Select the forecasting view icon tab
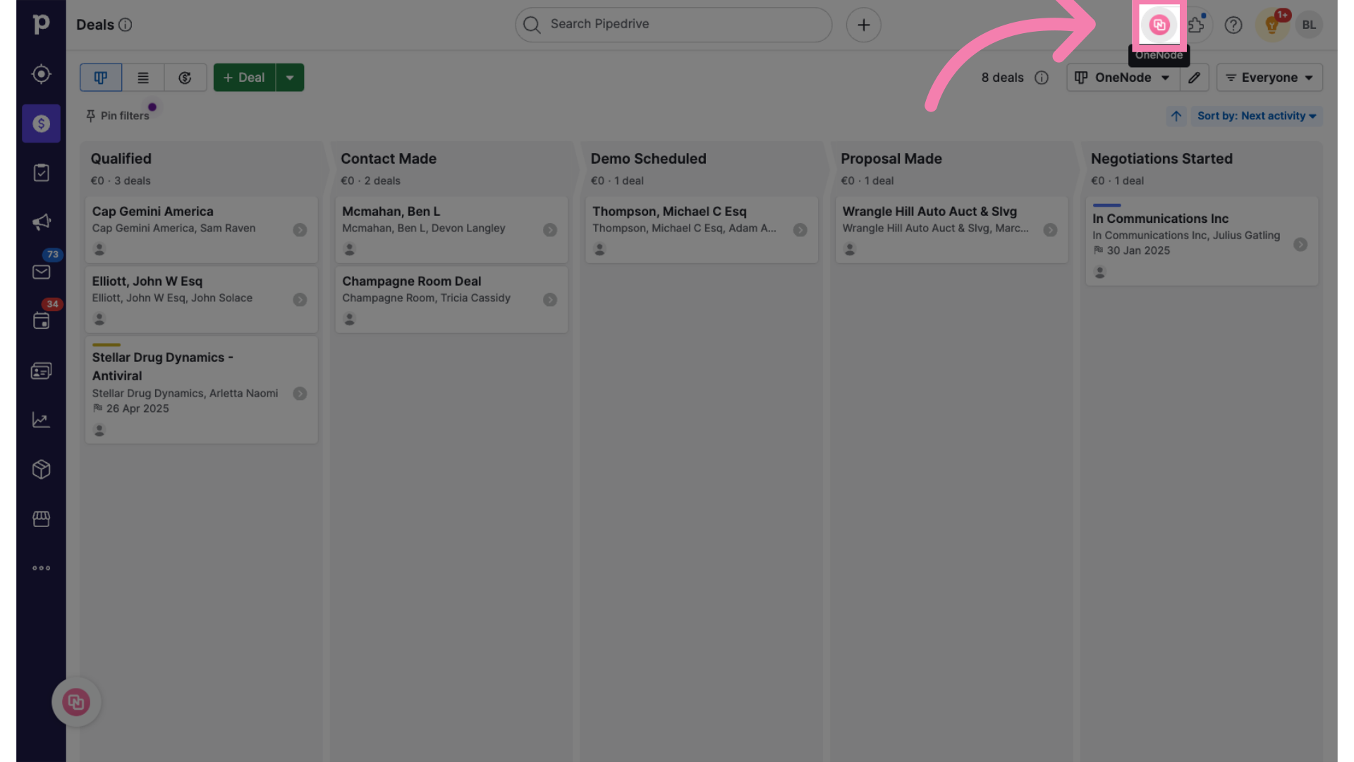The height and width of the screenshot is (762, 1354). pos(185,77)
